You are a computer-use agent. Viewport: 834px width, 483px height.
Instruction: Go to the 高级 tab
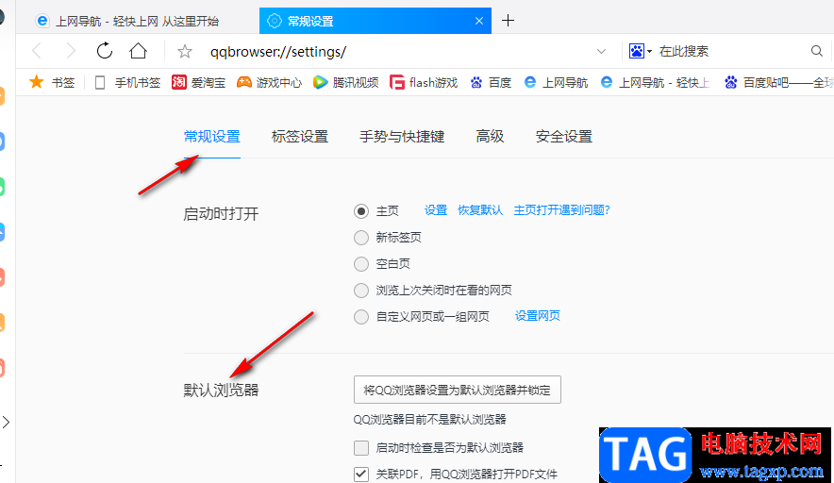[x=490, y=137]
